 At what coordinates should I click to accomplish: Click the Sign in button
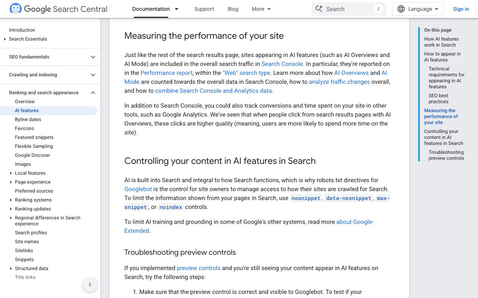[x=461, y=9]
